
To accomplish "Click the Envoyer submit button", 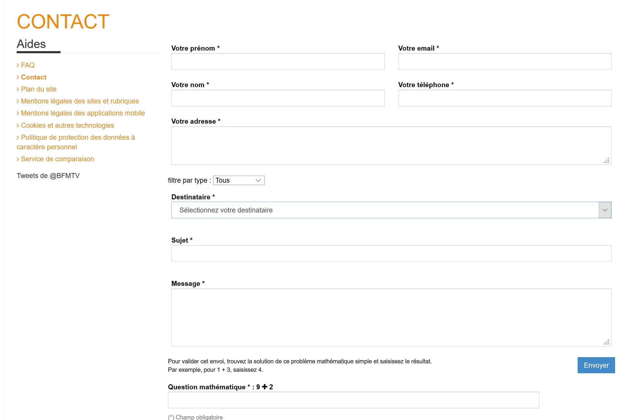I will (x=596, y=365).
